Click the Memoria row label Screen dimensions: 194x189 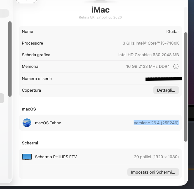point(30,67)
